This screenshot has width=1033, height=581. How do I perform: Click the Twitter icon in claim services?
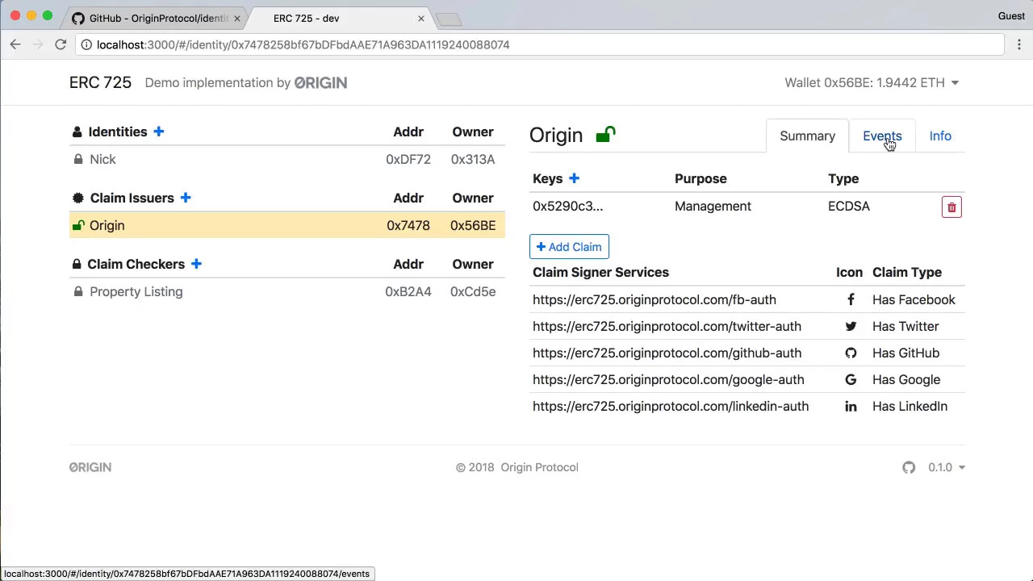pyautogui.click(x=851, y=326)
